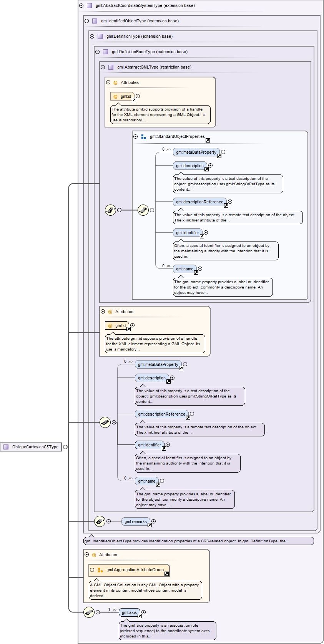Follow the gml:AggregationAttributeGroup link arrow icon
This screenshot has width=324, height=644.
[166, 574]
